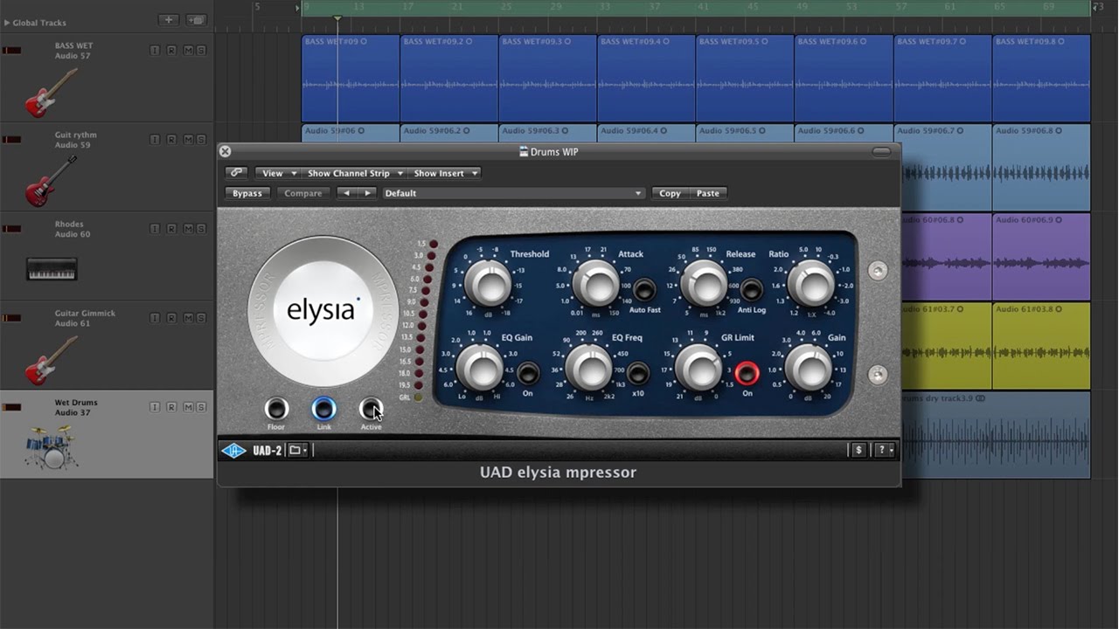This screenshot has height=629, width=1119.
Task: Click the Attack knob
Action: (x=595, y=283)
